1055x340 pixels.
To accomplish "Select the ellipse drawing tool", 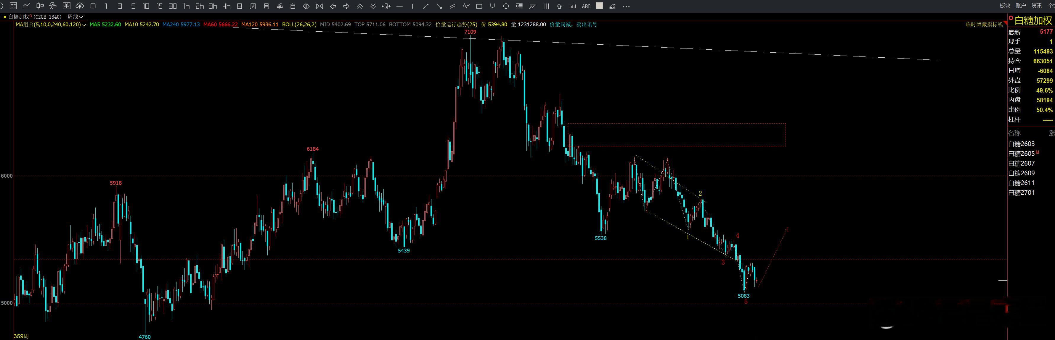I will [506, 6].
